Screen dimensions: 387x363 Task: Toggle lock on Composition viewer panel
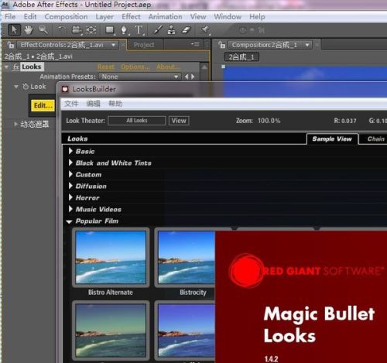(x=222, y=45)
